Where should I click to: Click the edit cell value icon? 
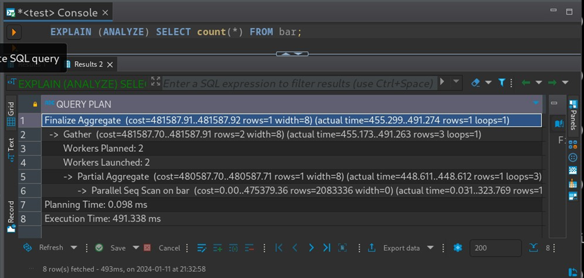click(x=202, y=248)
